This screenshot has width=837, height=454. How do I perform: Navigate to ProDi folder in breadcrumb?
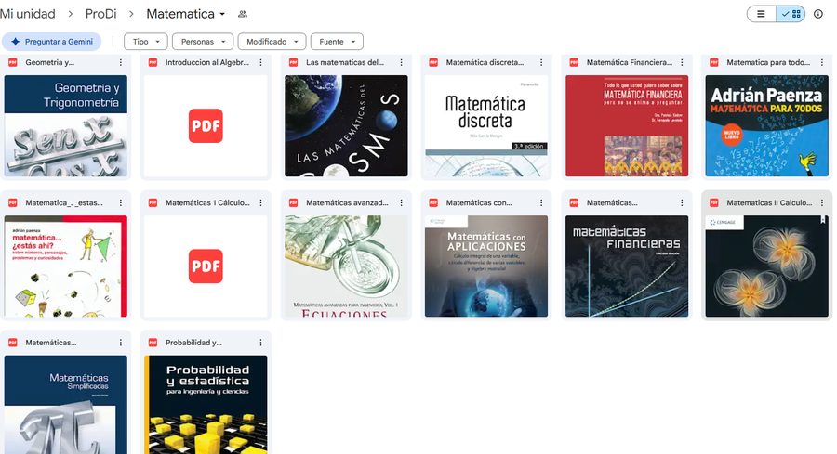(100, 14)
